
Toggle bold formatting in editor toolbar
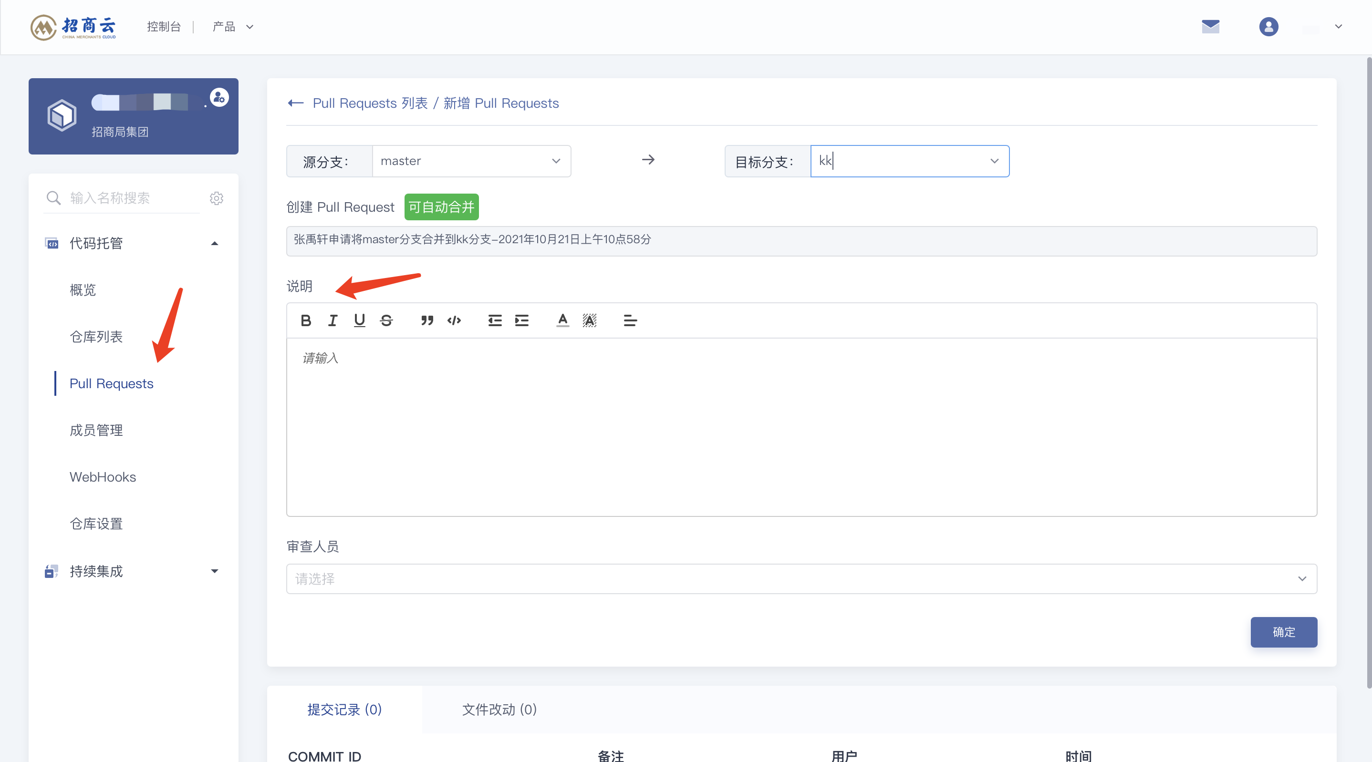pyautogui.click(x=306, y=320)
